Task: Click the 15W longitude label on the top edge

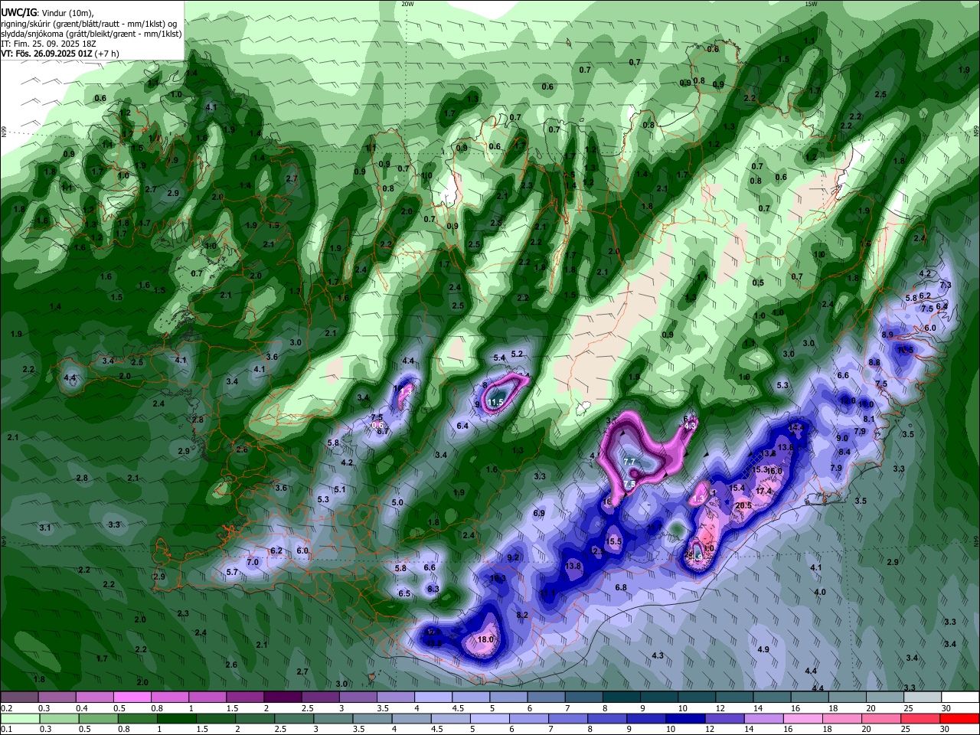Action: pos(811,4)
